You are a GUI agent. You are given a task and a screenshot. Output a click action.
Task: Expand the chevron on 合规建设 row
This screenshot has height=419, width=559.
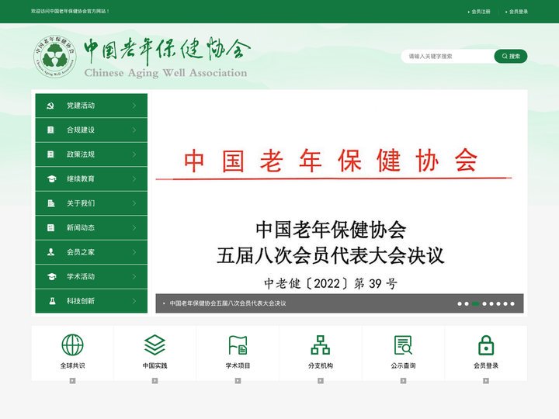(x=134, y=130)
